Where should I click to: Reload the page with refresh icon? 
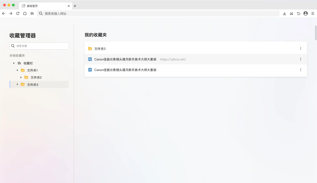coord(18,14)
